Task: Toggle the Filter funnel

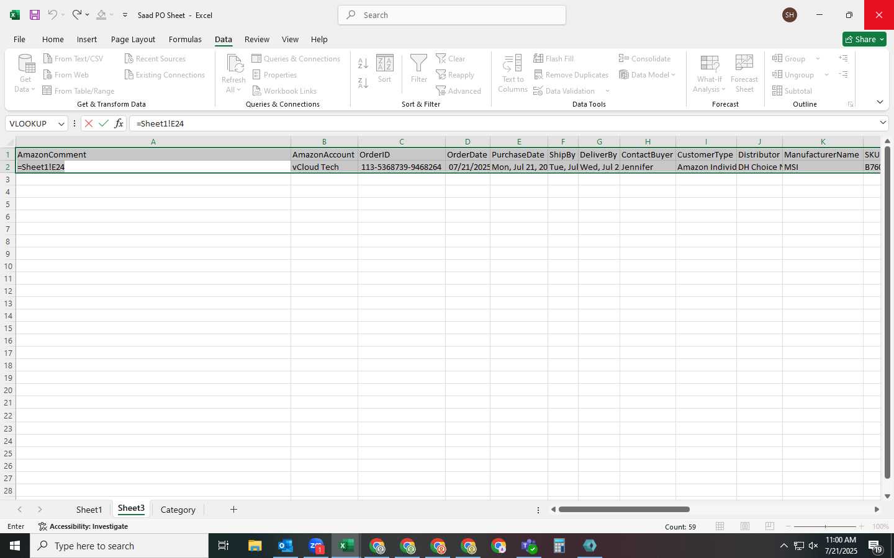Action: coord(419,69)
